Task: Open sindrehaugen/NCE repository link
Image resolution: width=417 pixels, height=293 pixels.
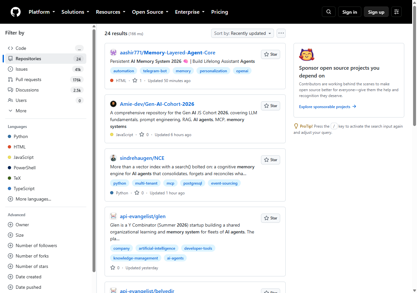Action: [x=142, y=158]
